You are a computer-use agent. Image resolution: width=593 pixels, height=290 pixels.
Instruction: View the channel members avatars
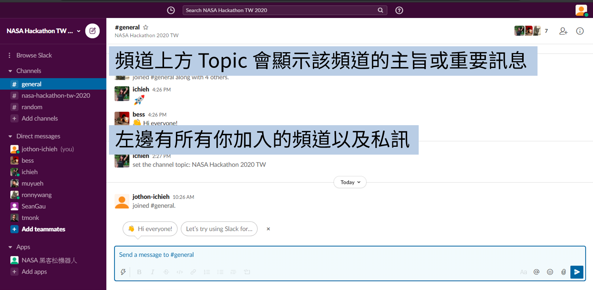[528, 31]
